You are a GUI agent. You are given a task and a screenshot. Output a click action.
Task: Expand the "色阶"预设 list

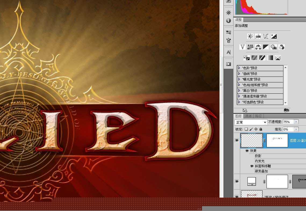click(239, 68)
